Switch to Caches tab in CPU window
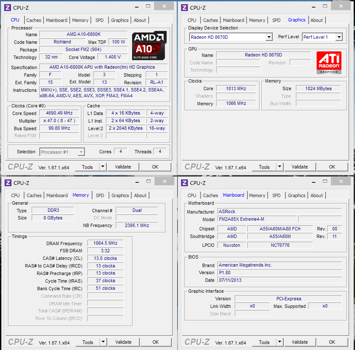The height and width of the screenshot is (350, 355). pos(34,20)
